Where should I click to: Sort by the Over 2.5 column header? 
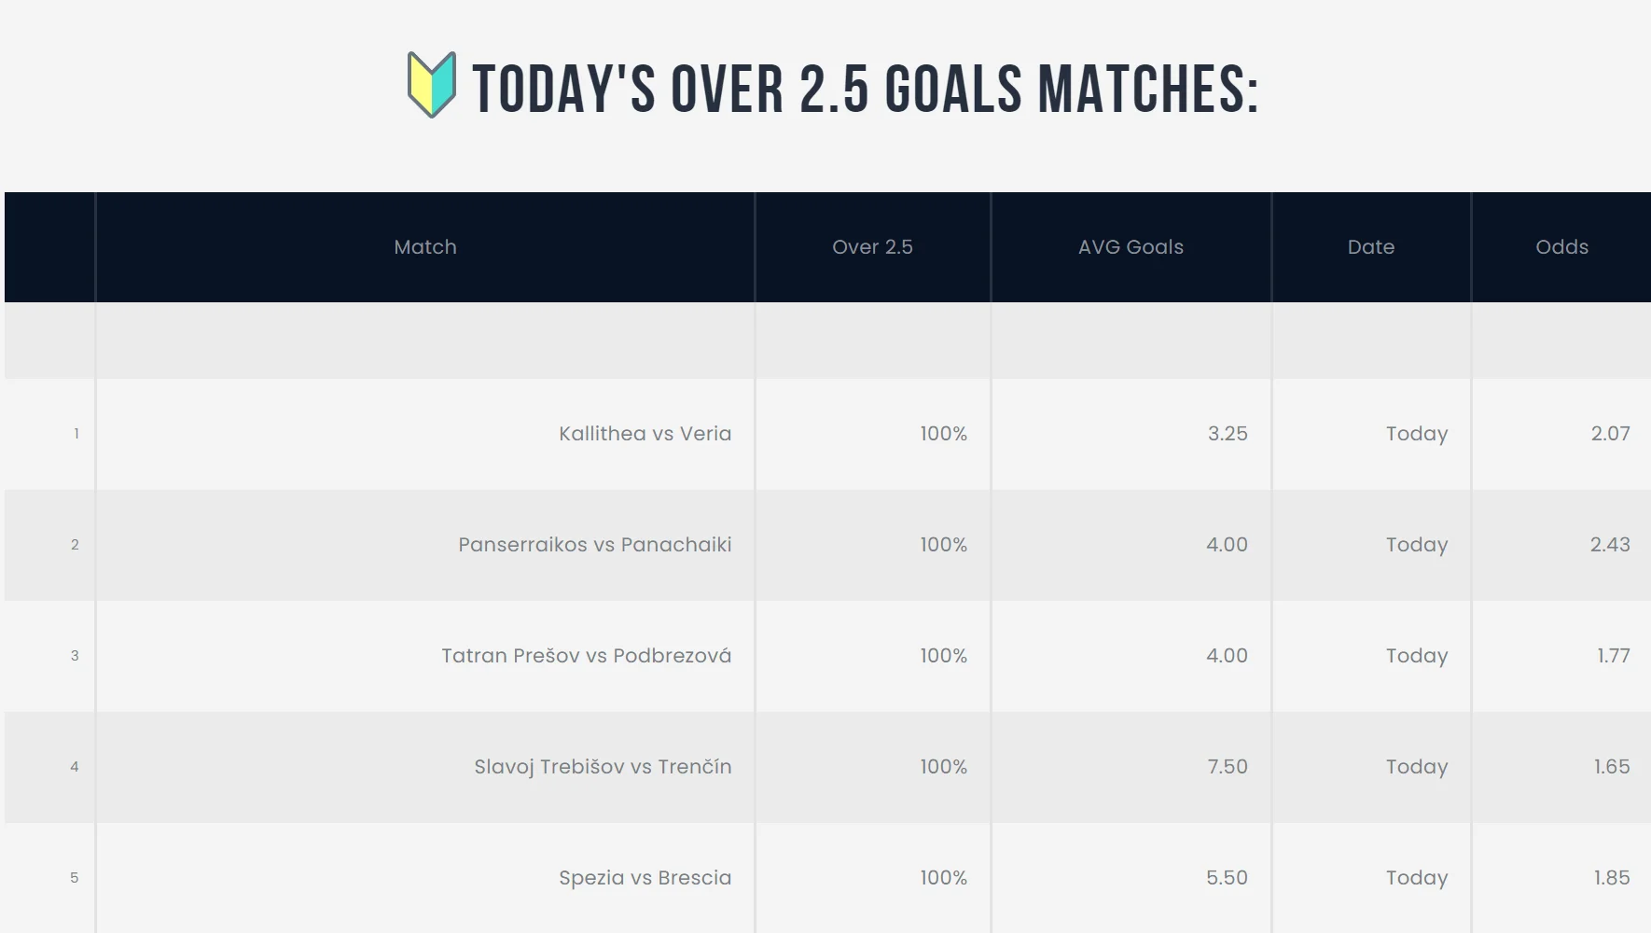pos(872,247)
